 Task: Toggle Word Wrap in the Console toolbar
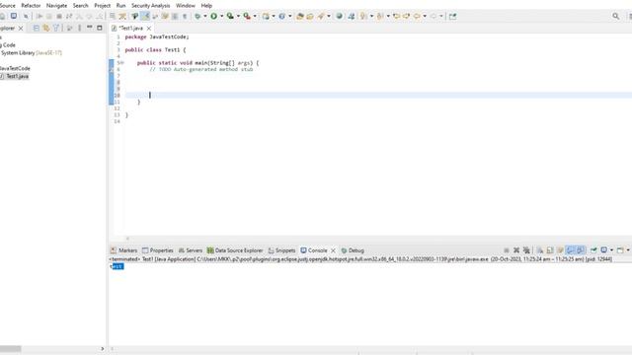click(x=560, y=250)
